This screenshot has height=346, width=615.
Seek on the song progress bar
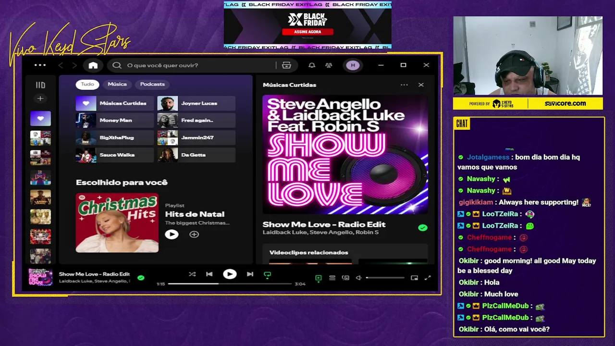point(230,284)
